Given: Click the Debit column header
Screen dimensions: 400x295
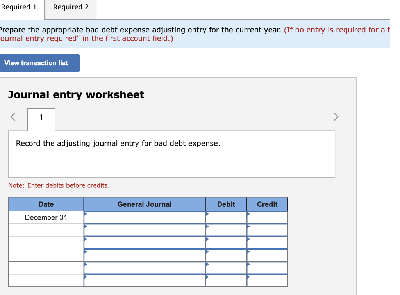Looking at the screenshot, I should 226,204.
